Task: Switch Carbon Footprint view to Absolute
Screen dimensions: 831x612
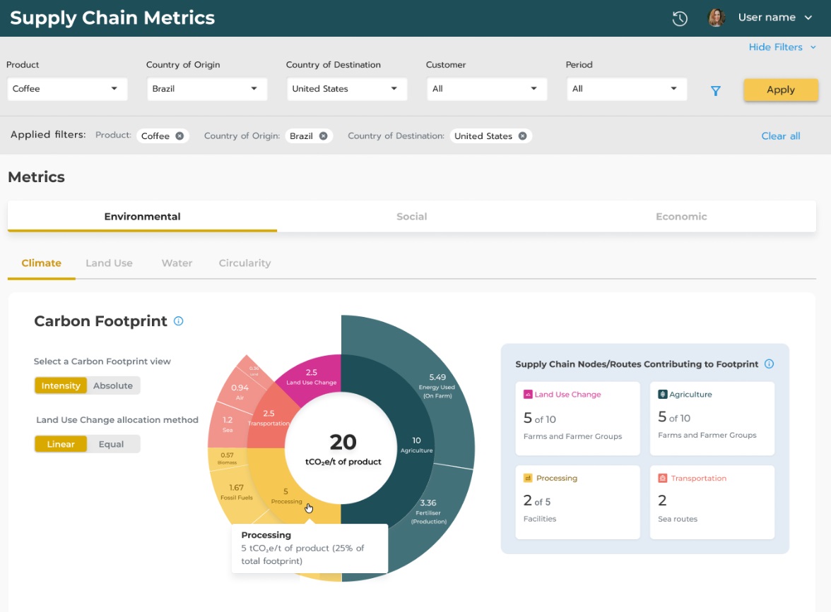Action: coord(113,385)
